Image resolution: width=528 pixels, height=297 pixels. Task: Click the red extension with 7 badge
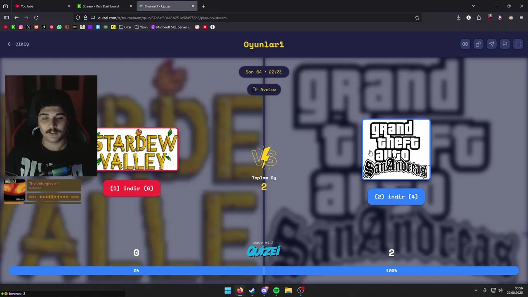click(x=489, y=18)
